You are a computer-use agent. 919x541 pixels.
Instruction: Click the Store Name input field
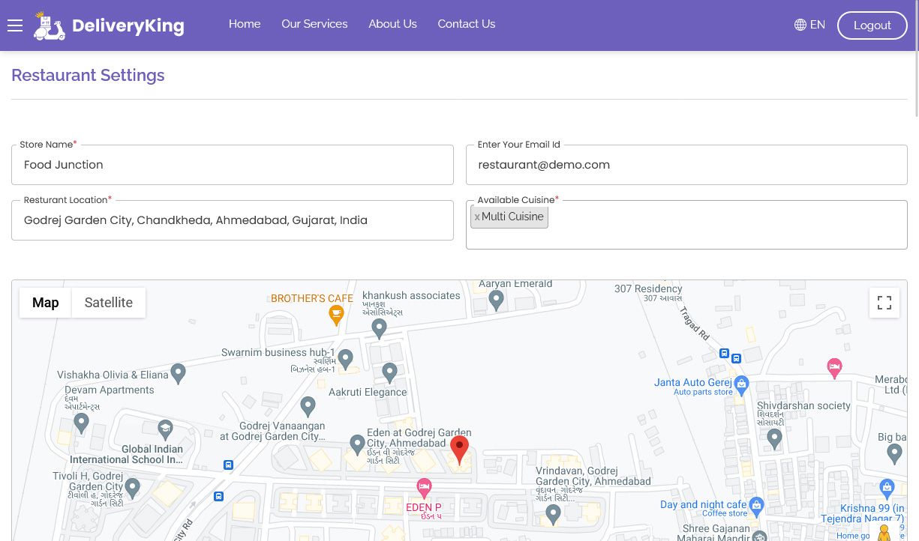click(x=233, y=165)
